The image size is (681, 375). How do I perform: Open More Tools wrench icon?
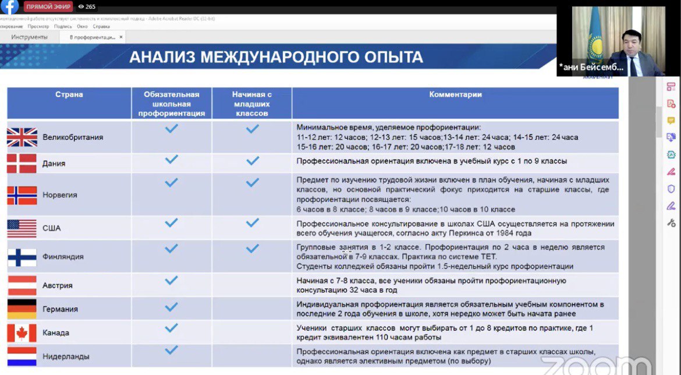tap(671, 223)
